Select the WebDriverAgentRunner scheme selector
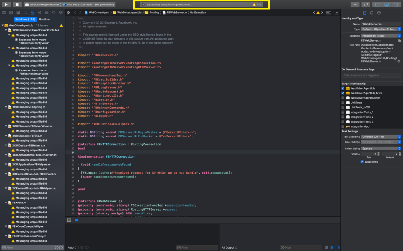This screenshot has width=403, height=251. pos(42,5)
